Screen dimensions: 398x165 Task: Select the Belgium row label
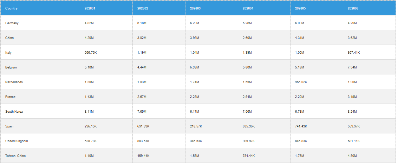coord(11,67)
